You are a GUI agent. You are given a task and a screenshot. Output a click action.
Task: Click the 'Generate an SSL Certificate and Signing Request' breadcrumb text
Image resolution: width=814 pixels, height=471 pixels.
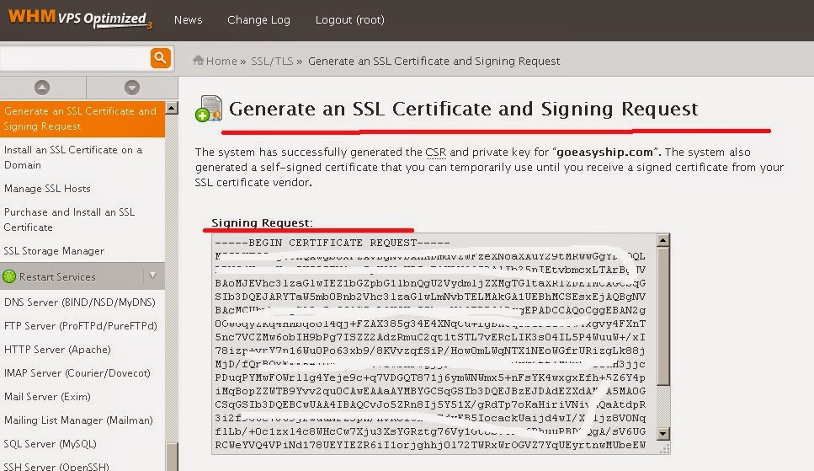[x=434, y=61]
